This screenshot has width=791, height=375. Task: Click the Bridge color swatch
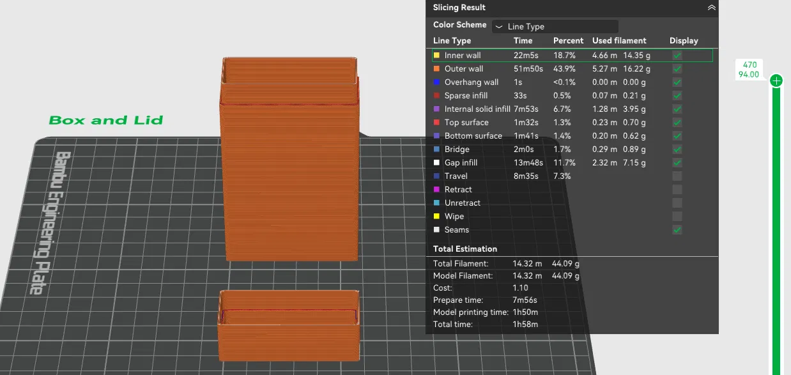pos(436,149)
